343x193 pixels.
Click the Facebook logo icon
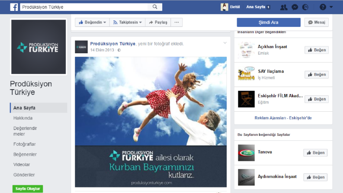[x=14, y=7]
